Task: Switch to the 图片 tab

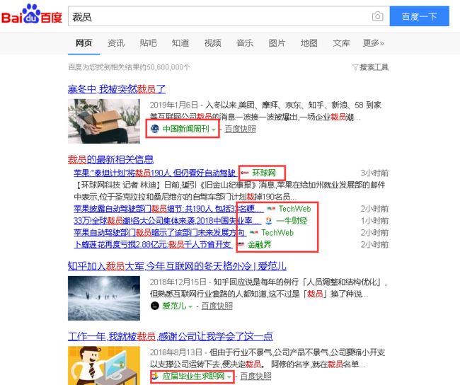Action: click(x=277, y=43)
